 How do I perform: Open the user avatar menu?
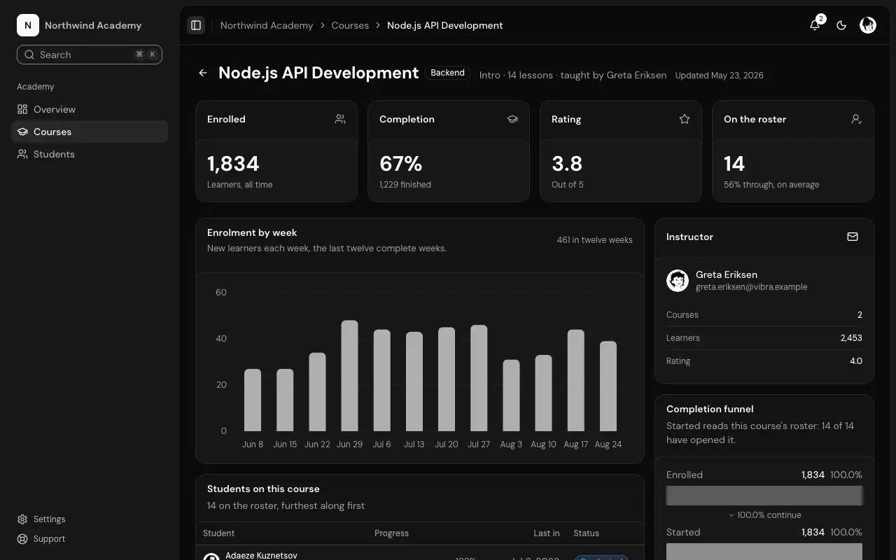[868, 25]
